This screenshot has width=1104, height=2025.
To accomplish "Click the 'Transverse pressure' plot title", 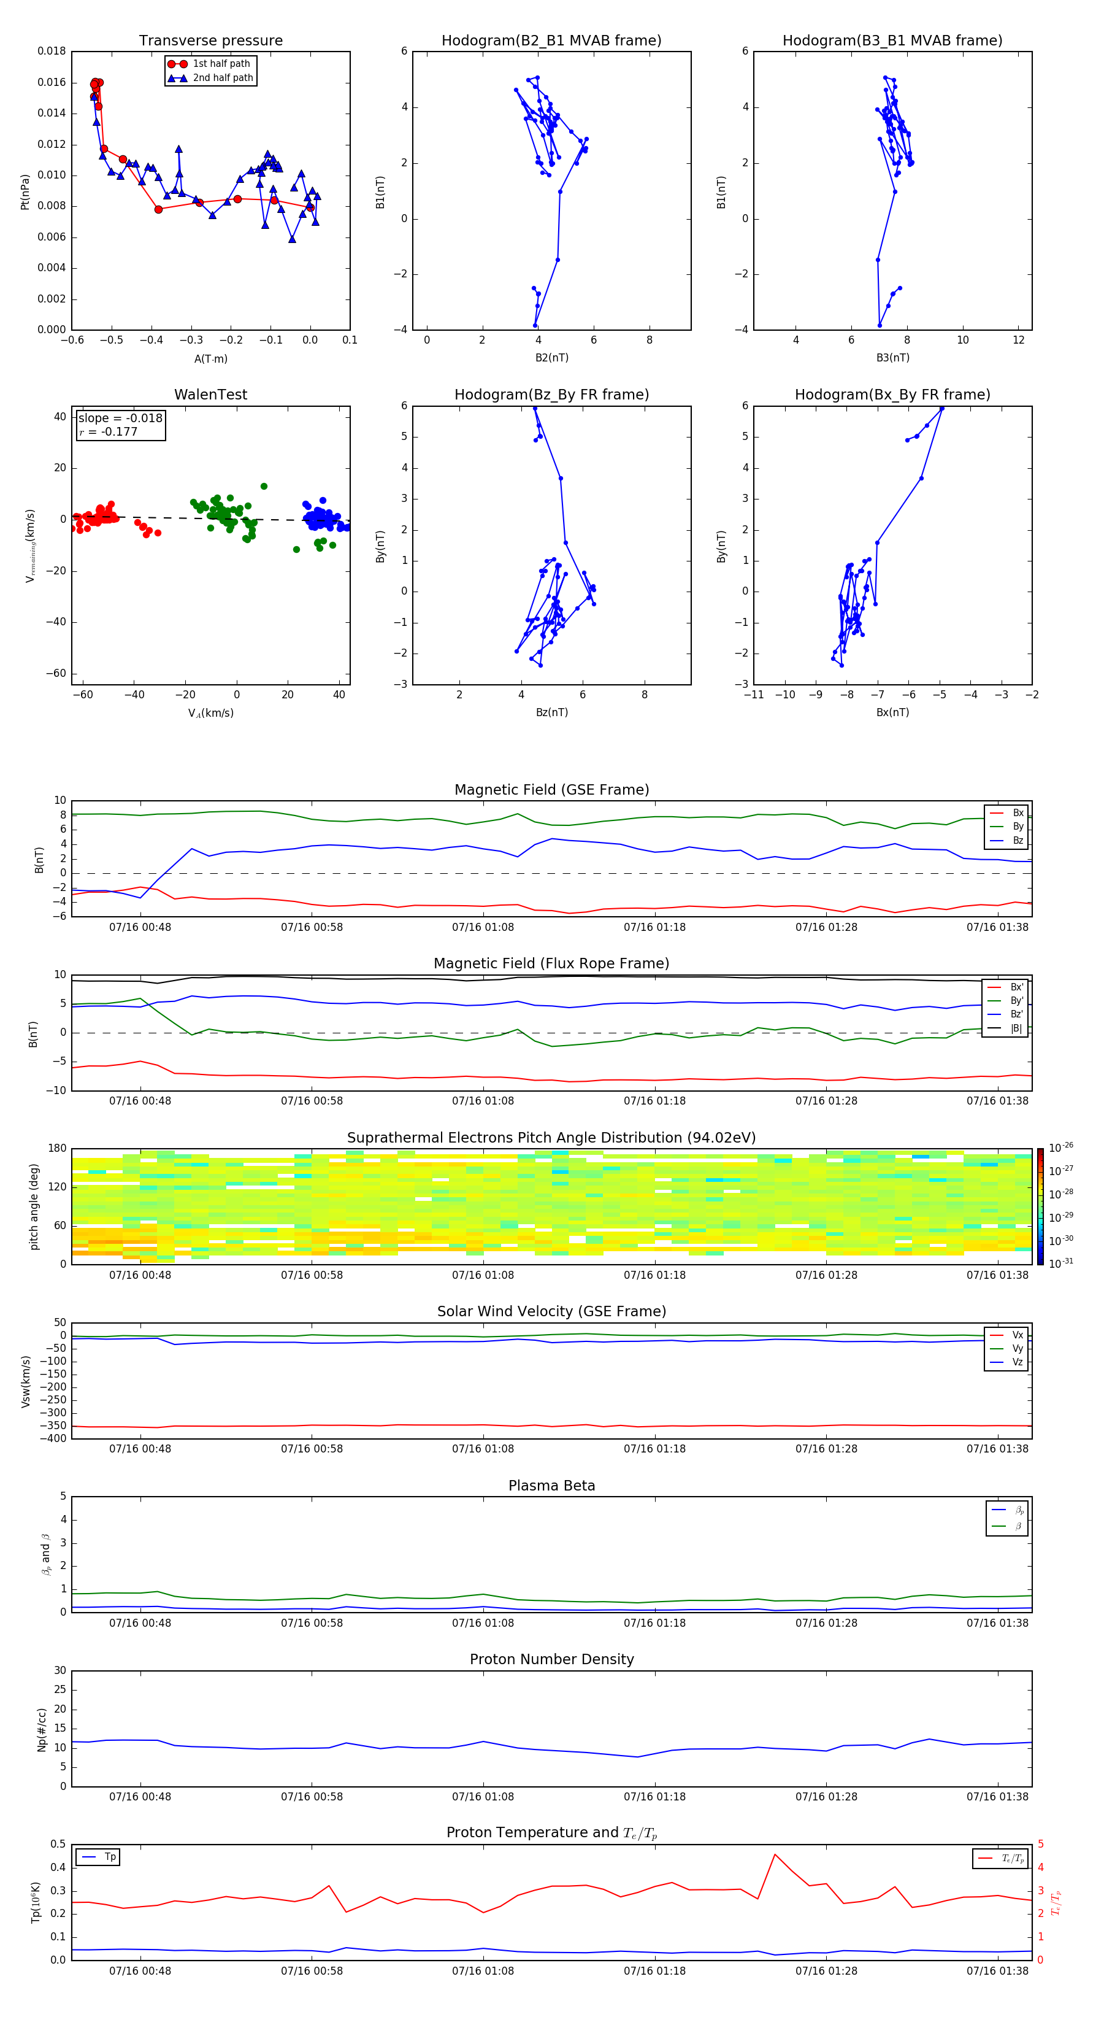I will (x=210, y=41).
